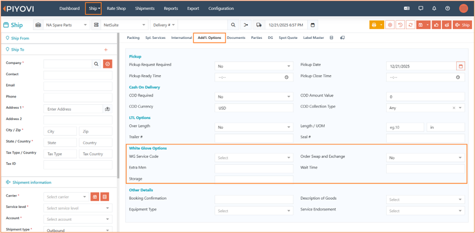Open the Delivery # type dropdown
This screenshot has height=233, width=475.
(x=164, y=25)
